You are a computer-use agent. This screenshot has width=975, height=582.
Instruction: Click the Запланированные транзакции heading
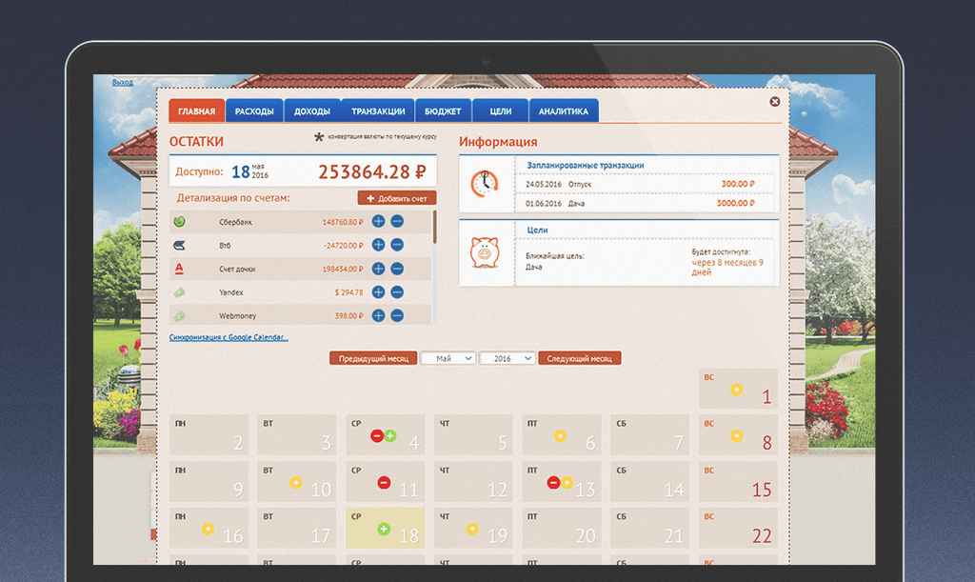(x=586, y=166)
